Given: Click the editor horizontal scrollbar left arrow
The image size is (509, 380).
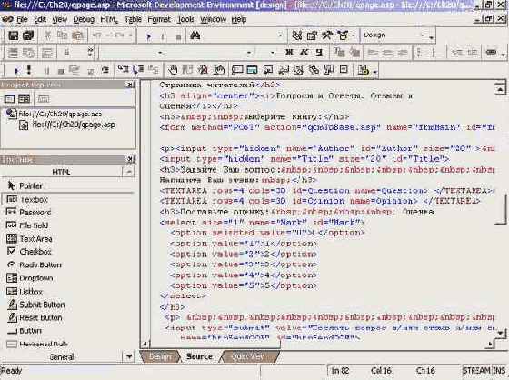Looking at the screenshot, I should 145,344.
